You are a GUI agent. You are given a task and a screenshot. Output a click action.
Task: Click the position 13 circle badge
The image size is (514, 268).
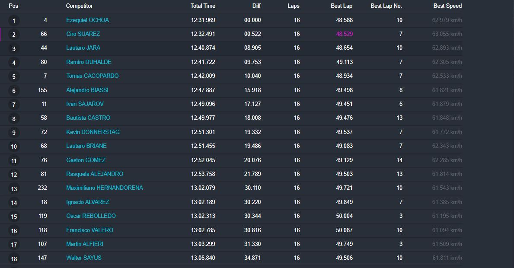pyautogui.click(x=14, y=189)
